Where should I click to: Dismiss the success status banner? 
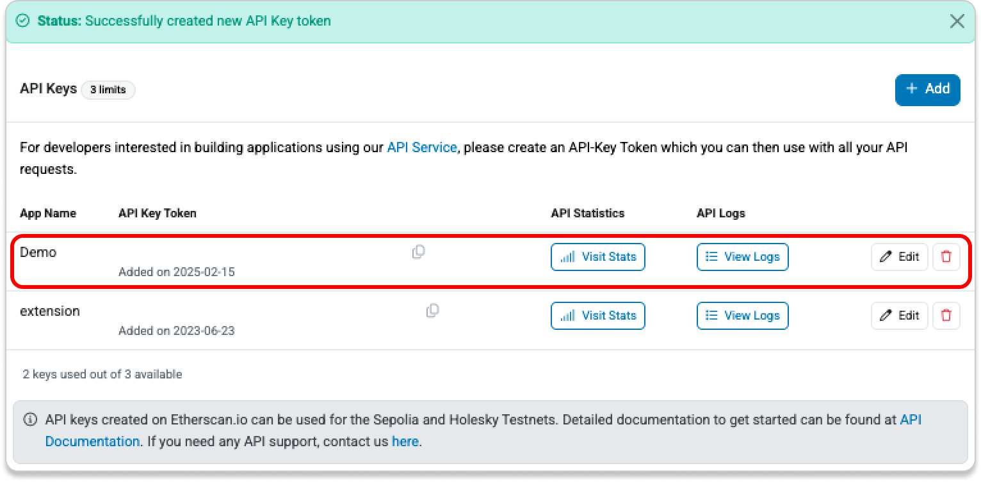tap(957, 21)
